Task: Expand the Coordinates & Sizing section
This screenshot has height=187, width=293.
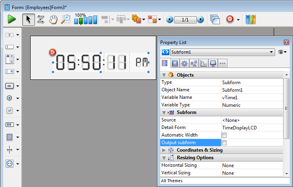Action: [164, 150]
